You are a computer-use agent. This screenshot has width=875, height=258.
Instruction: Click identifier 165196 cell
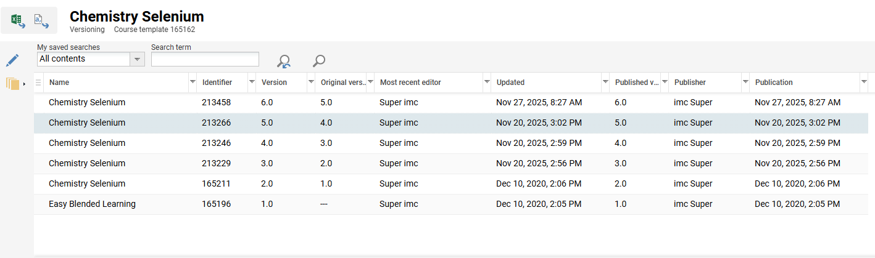216,204
